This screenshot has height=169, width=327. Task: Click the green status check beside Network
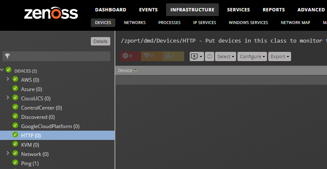(x=15, y=153)
